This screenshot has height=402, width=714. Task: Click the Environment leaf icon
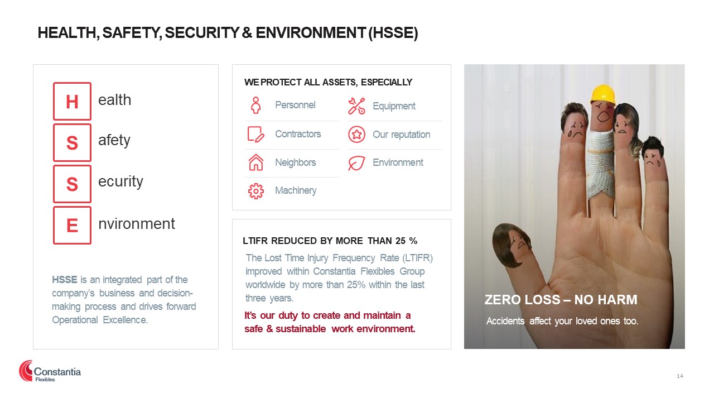coord(356,162)
